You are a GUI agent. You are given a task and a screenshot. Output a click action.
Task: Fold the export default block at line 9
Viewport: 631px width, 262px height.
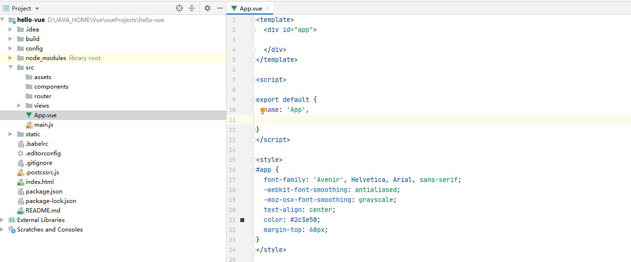pos(253,100)
